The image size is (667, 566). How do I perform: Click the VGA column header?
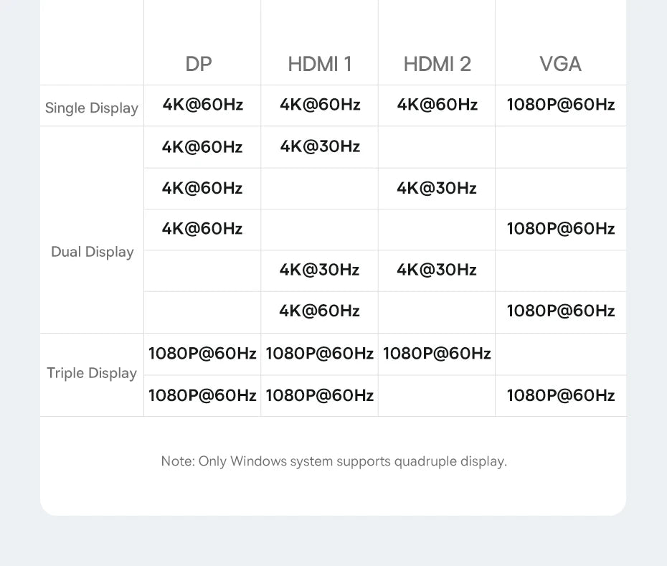point(561,65)
